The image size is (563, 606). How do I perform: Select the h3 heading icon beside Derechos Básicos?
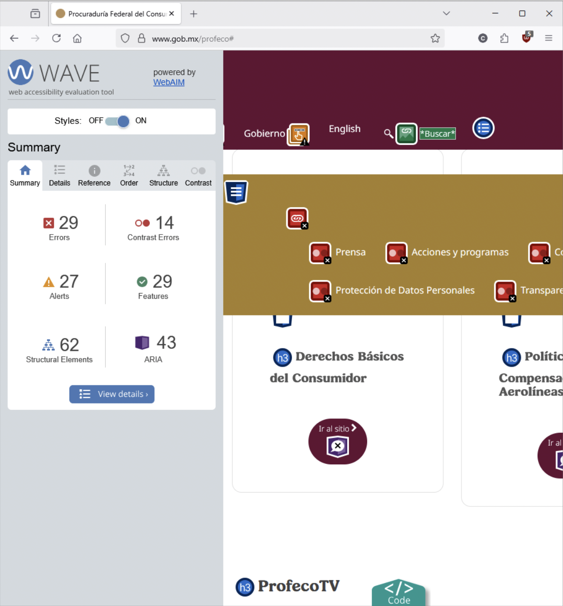(282, 358)
